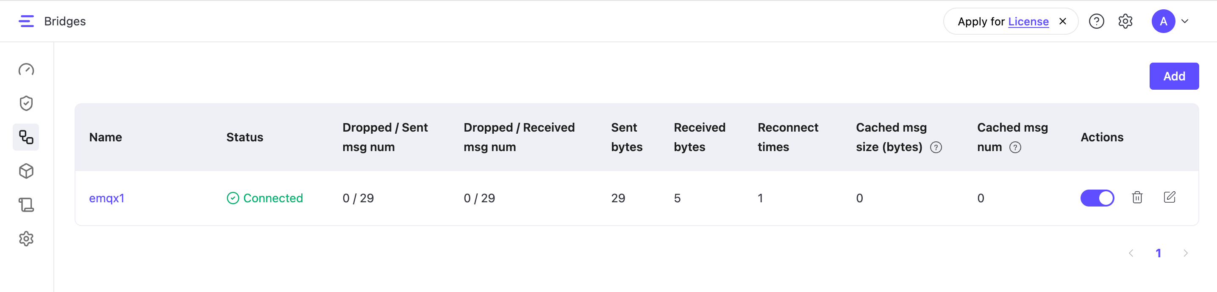This screenshot has width=1217, height=292.
Task: Dismiss the Apply for License banner
Action: (1062, 21)
